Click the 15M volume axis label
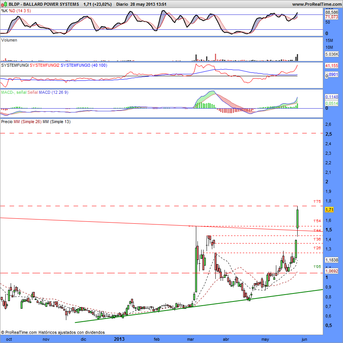 coord(329,40)
